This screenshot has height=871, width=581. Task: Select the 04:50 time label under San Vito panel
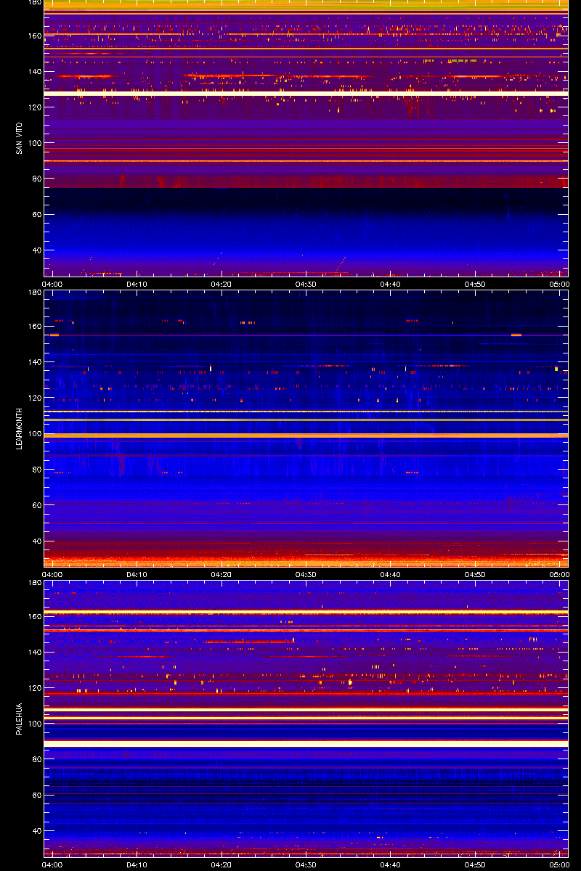475,284
